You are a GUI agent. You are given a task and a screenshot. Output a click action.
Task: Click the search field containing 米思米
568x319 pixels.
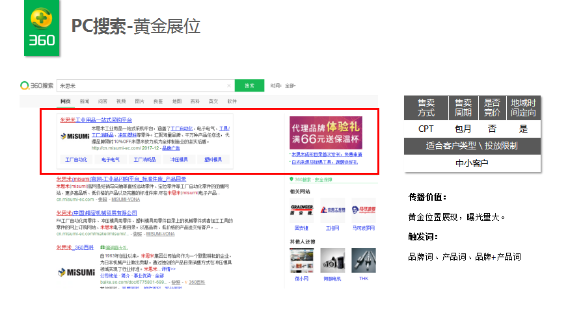coord(146,86)
